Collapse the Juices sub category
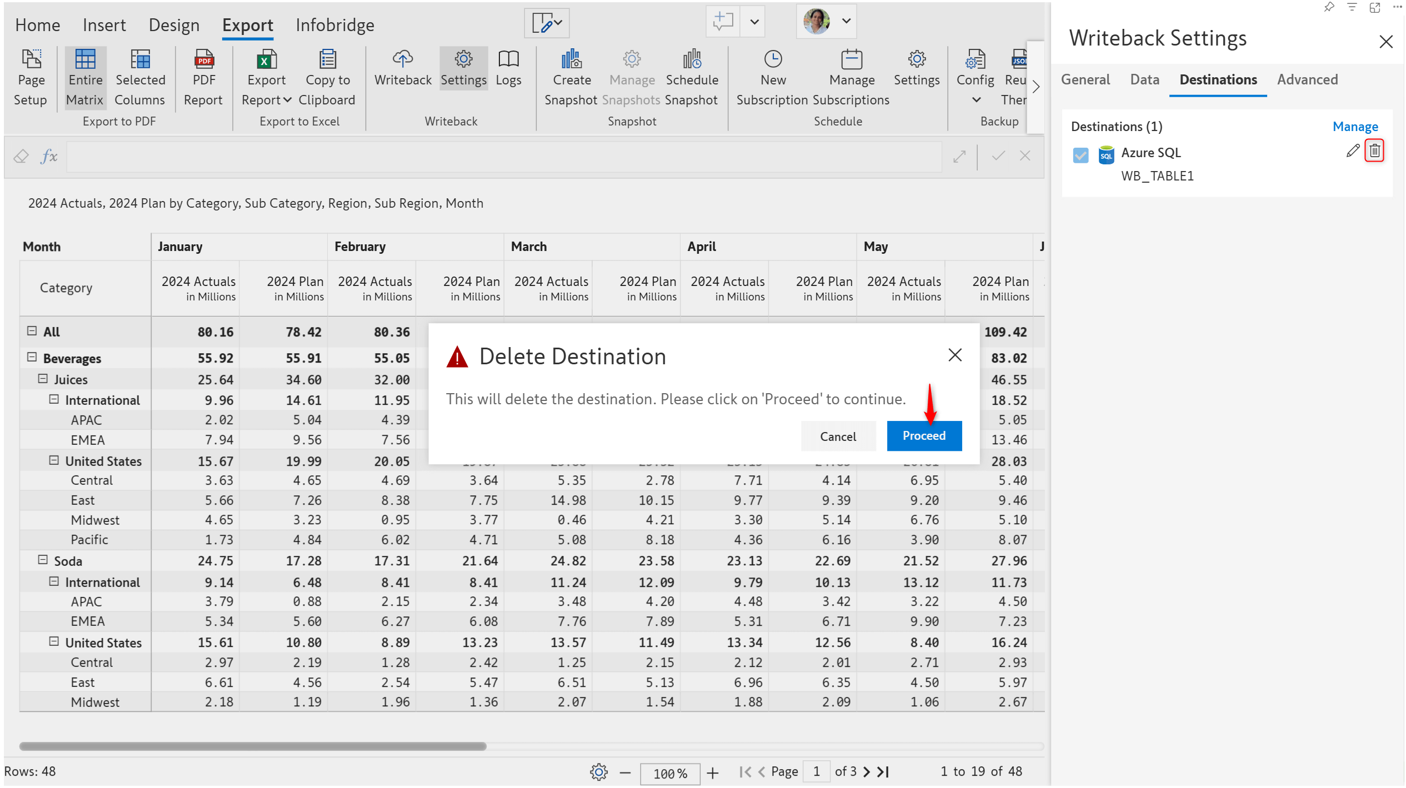 click(43, 379)
